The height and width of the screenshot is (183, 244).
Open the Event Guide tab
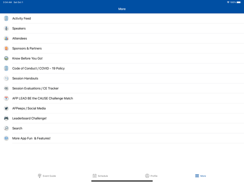click(x=47, y=176)
